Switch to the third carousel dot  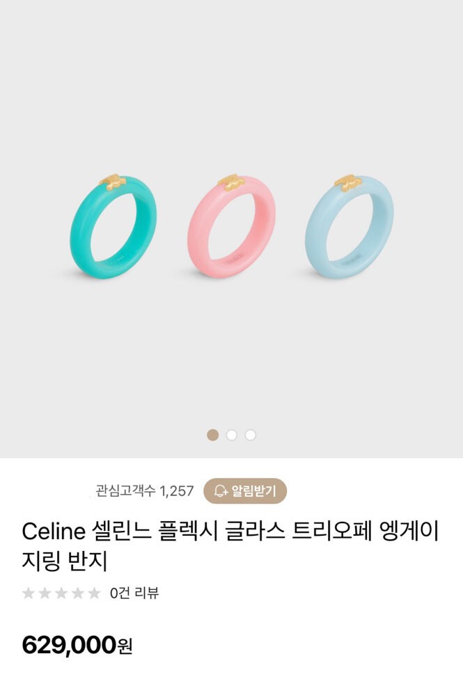pyautogui.click(x=251, y=435)
